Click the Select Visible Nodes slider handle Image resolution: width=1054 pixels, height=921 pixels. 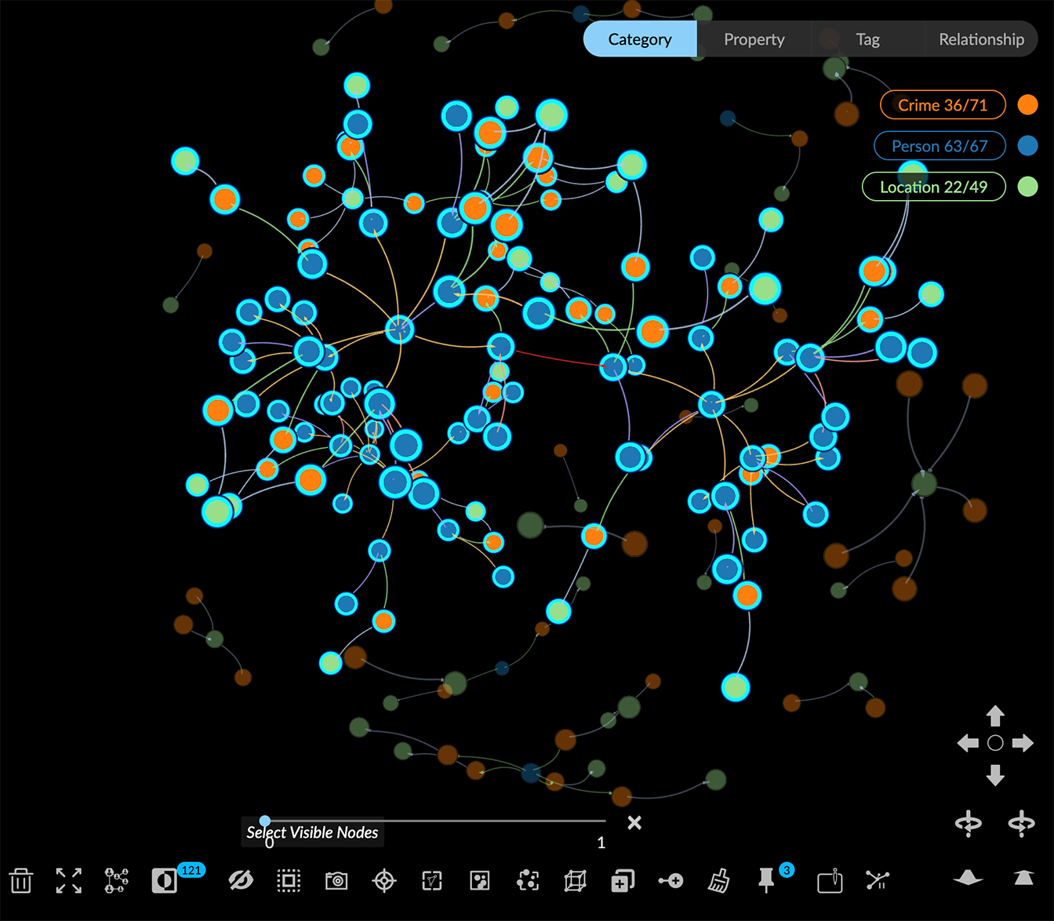(x=265, y=821)
